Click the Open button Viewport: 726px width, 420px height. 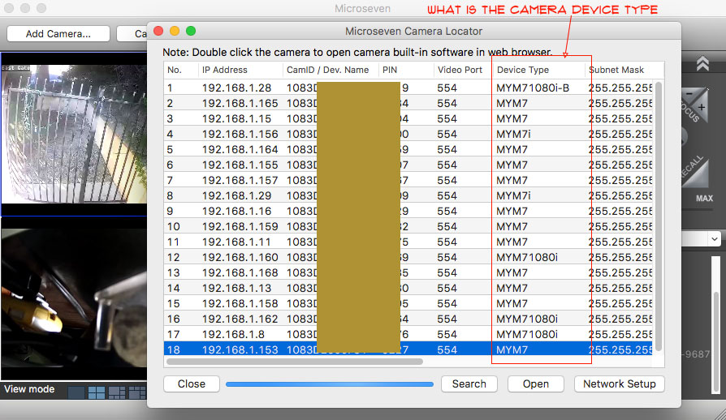[536, 384]
